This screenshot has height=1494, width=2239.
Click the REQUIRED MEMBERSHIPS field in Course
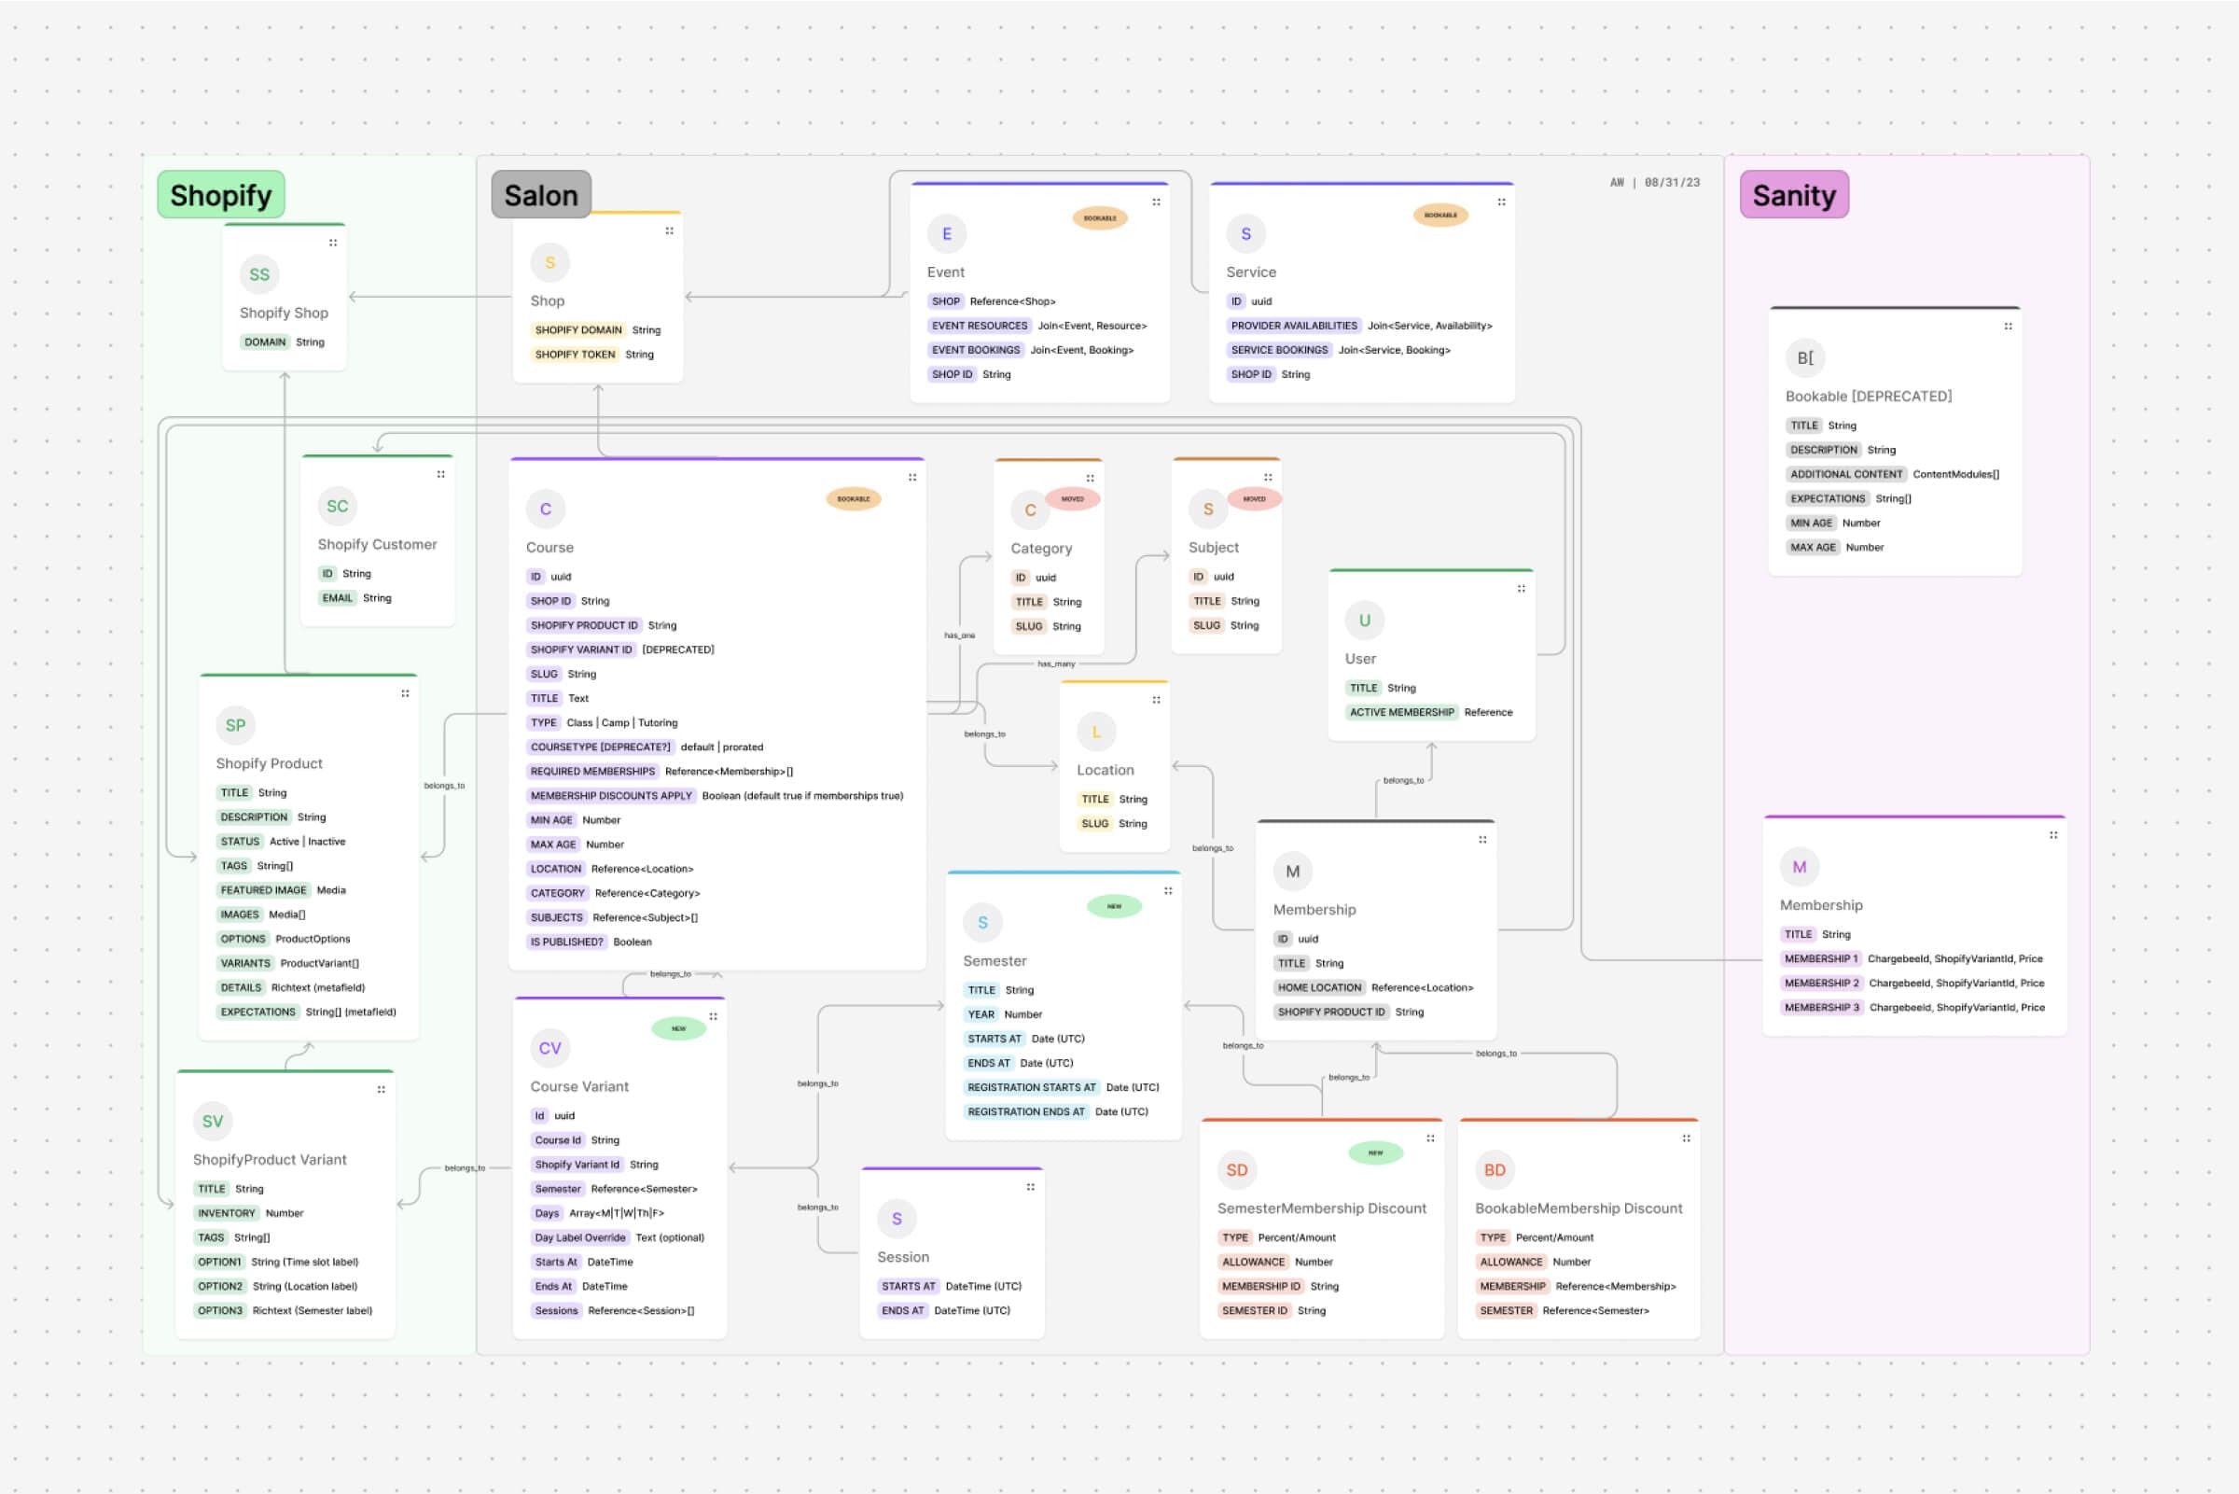tap(592, 772)
